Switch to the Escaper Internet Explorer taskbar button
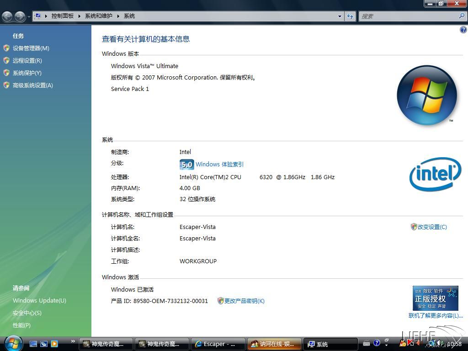 coord(218,344)
